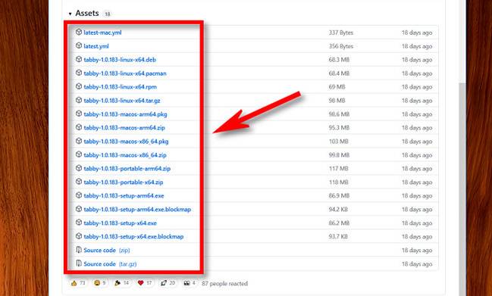Download tabby-1.0.183-portable-arm64.zip
Viewport: 492px width, 296px height.
click(x=127, y=169)
